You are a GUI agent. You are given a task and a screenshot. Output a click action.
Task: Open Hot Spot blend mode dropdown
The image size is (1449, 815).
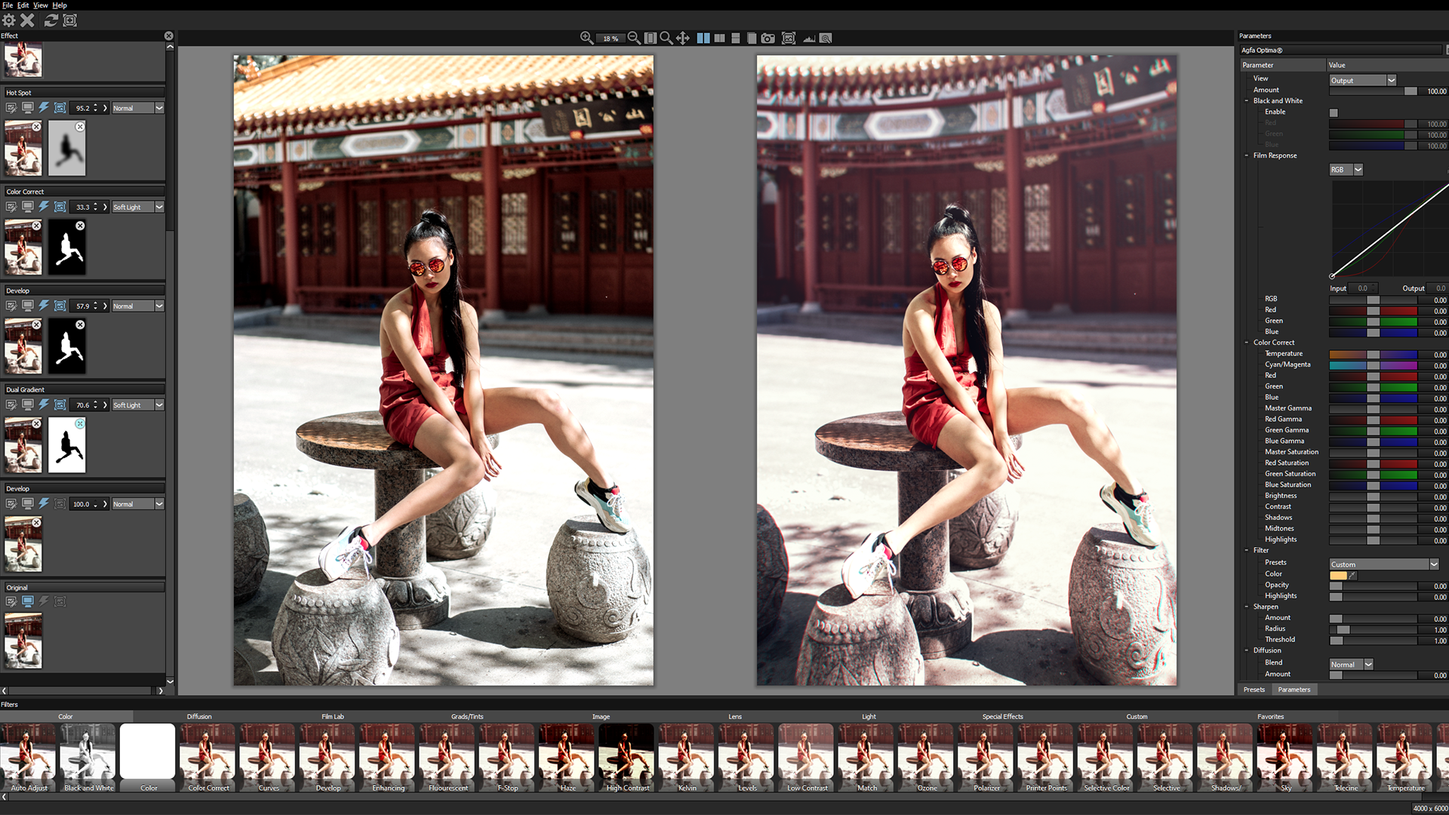[x=138, y=108]
